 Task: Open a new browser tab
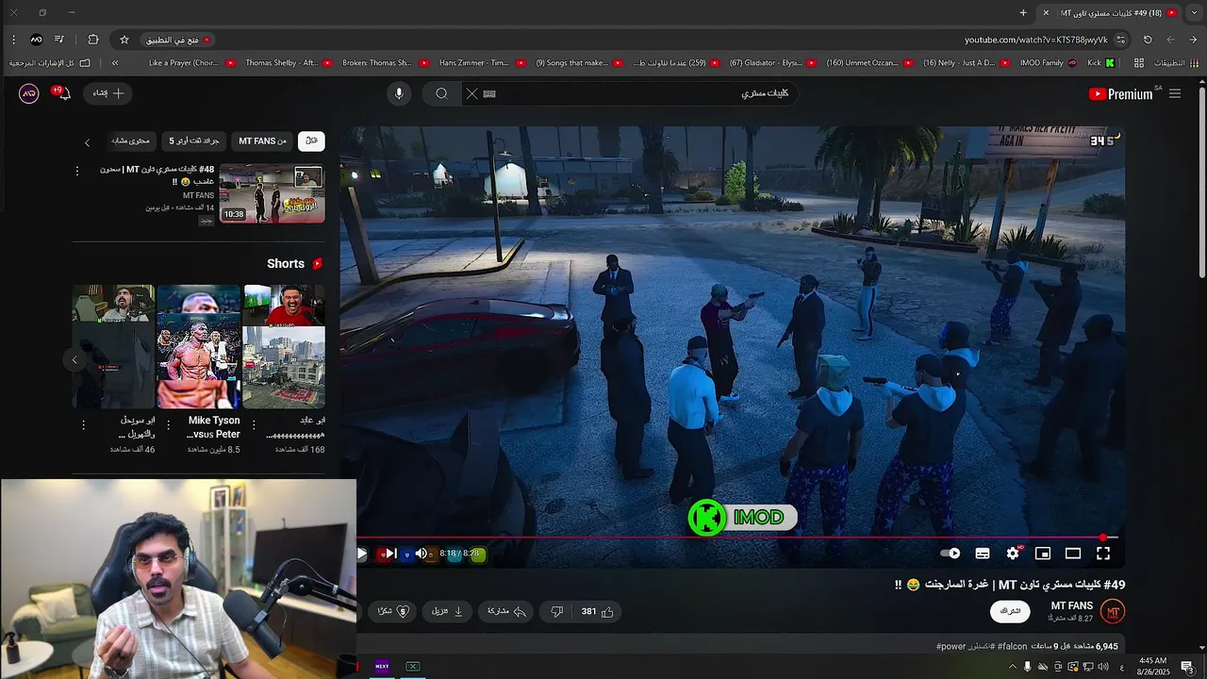(1023, 12)
